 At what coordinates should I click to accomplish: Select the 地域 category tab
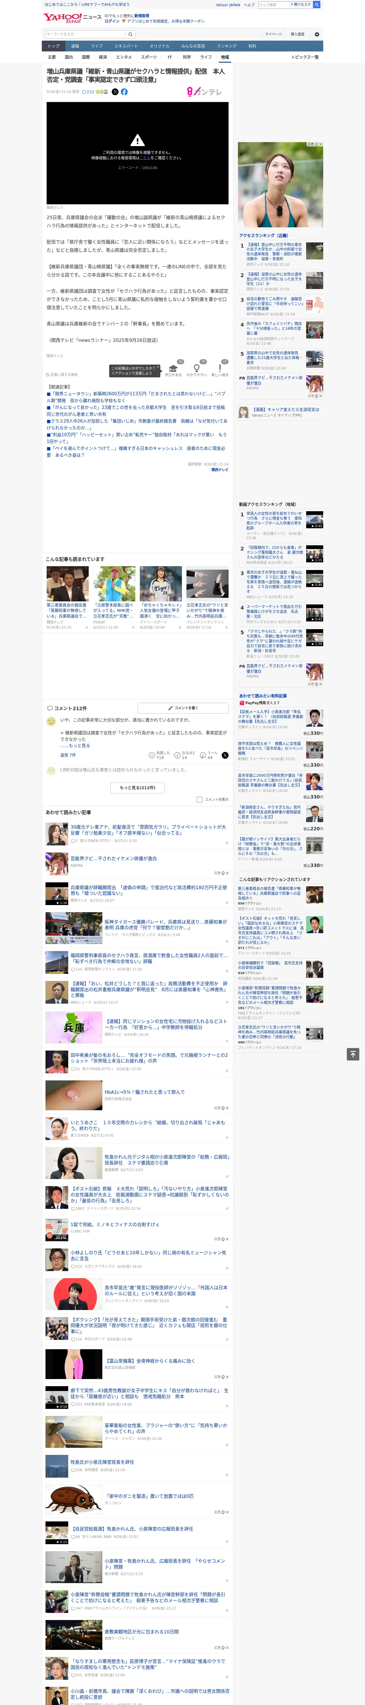point(225,57)
